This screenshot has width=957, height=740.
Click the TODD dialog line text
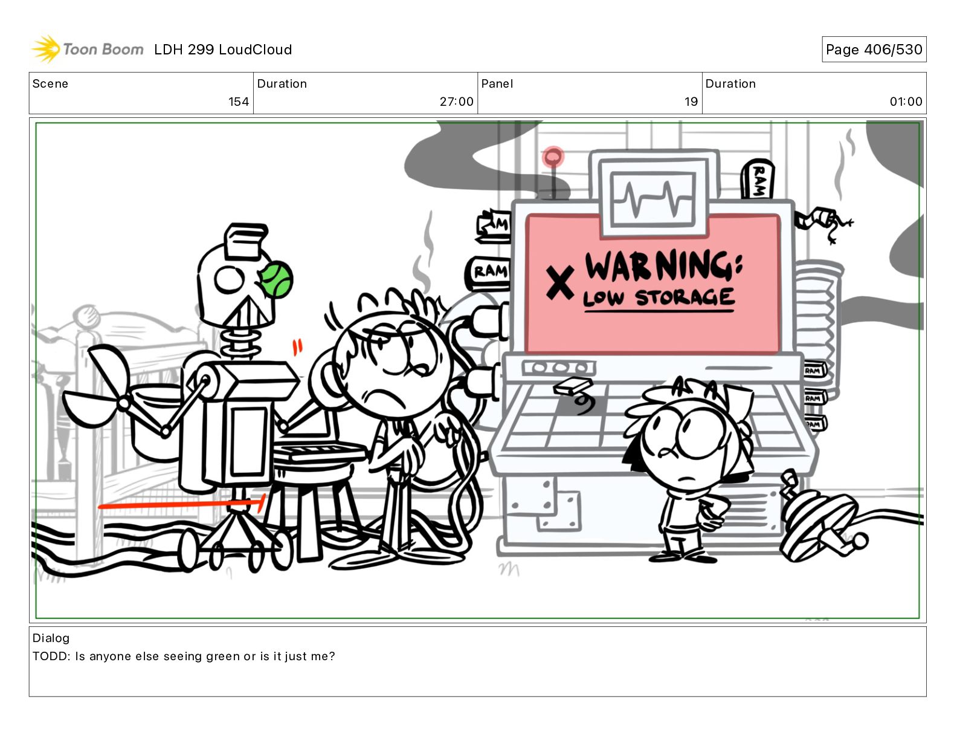(x=184, y=656)
